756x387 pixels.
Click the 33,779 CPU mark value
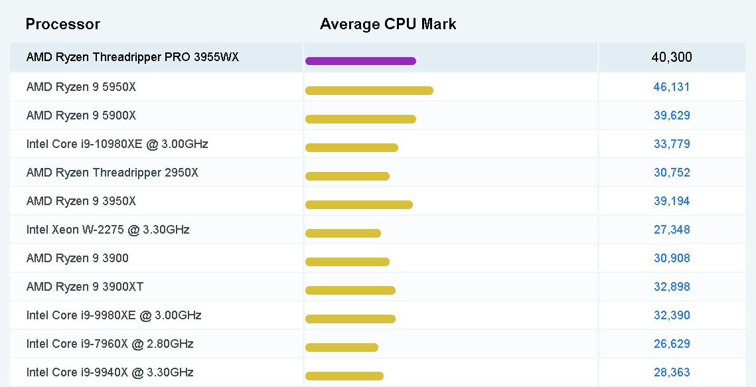[x=672, y=144]
